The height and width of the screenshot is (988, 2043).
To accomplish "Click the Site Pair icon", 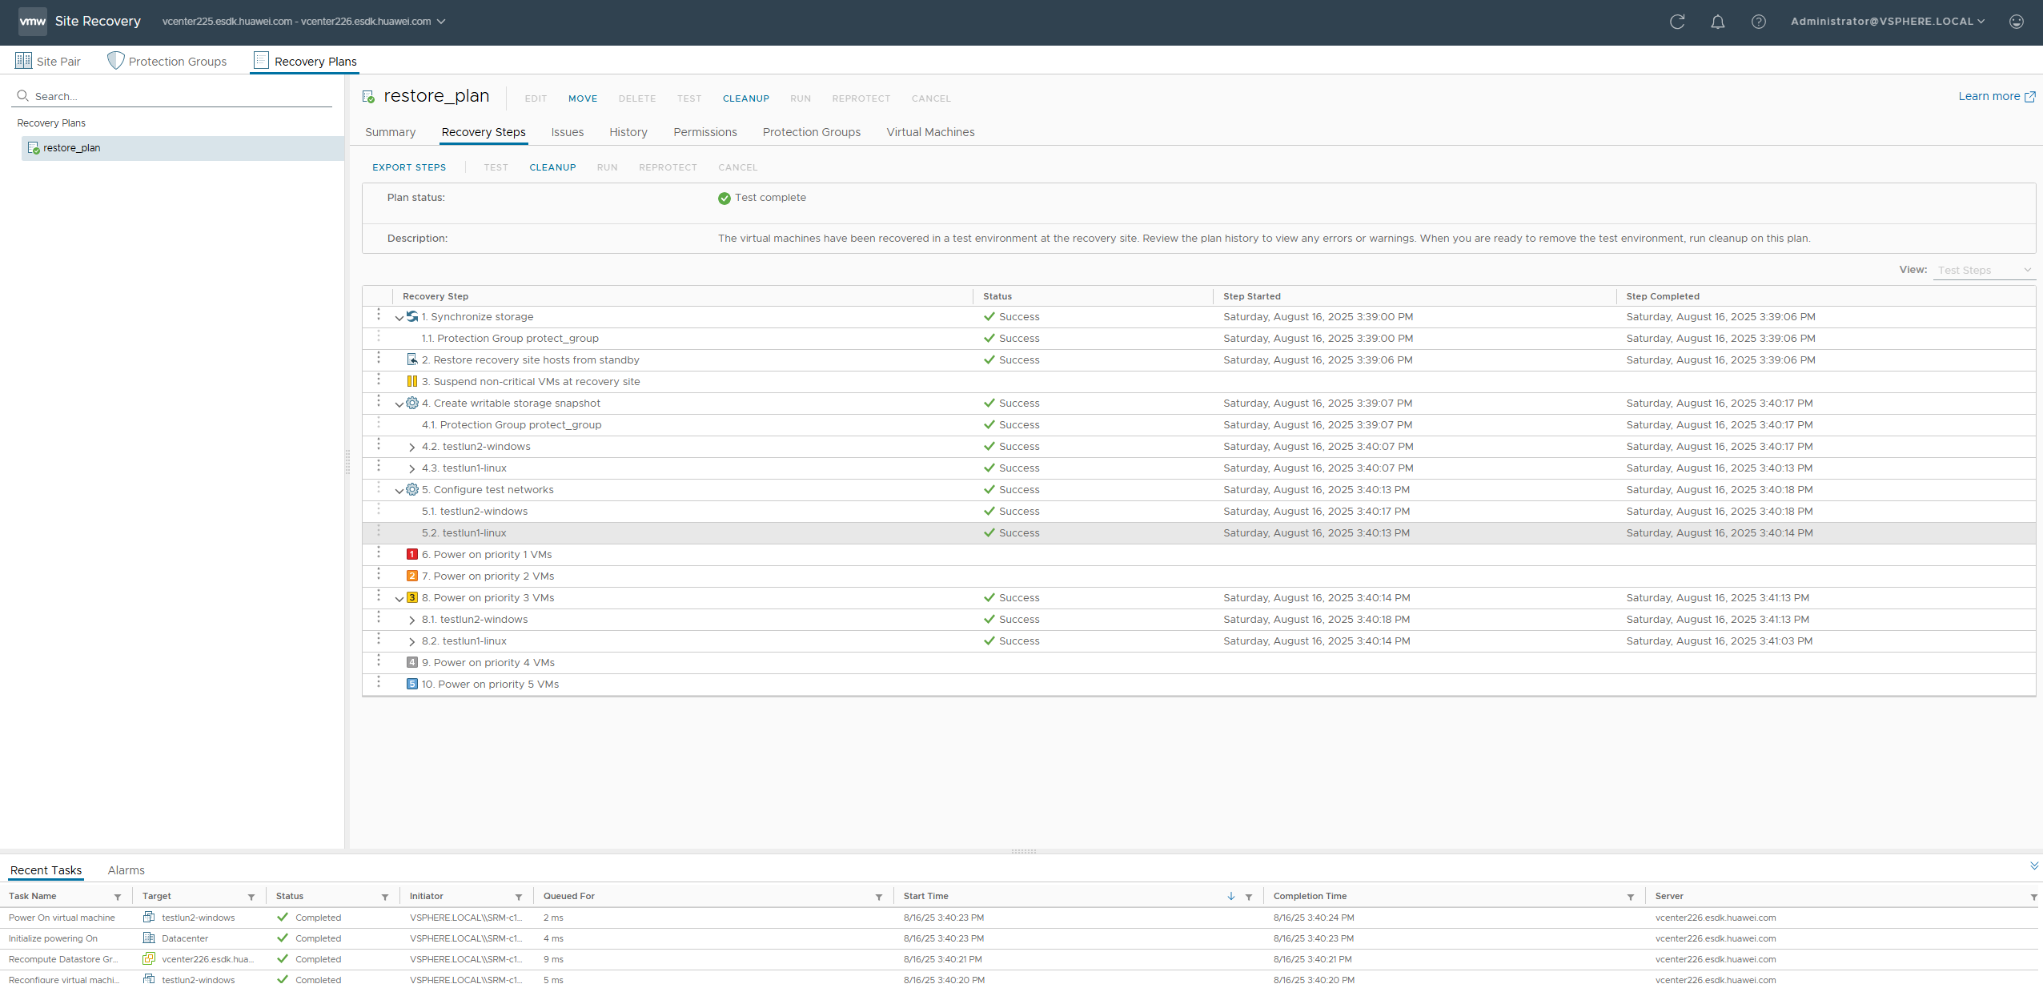I will 24,61.
